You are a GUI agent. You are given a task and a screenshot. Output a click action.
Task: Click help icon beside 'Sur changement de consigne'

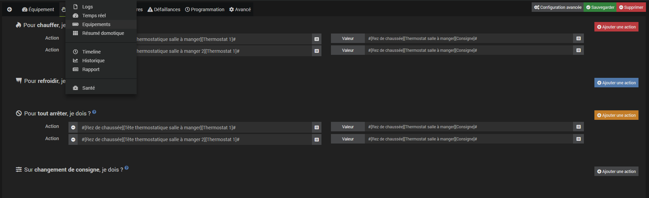pos(126,168)
